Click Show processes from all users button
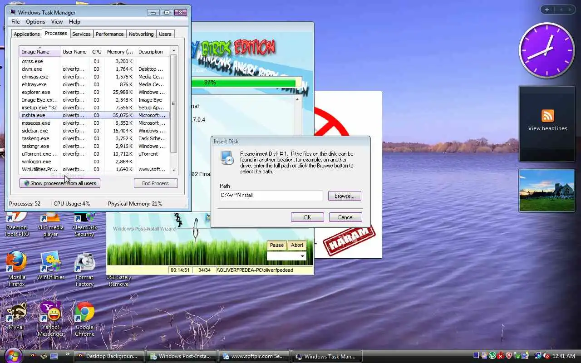This screenshot has height=363, width=581. 60,183
